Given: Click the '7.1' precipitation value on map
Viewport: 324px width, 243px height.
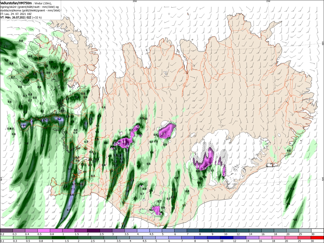Looking at the screenshot, I should point(73,190).
